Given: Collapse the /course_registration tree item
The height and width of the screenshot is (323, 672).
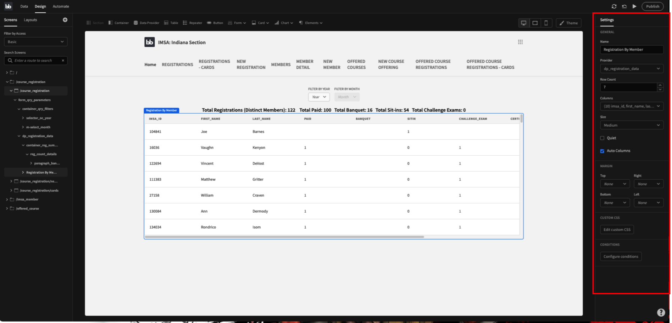Looking at the screenshot, I should (x=7, y=81).
